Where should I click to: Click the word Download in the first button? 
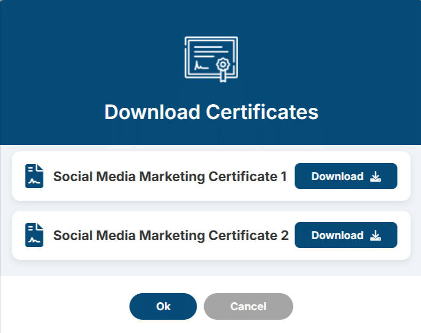[x=337, y=176]
